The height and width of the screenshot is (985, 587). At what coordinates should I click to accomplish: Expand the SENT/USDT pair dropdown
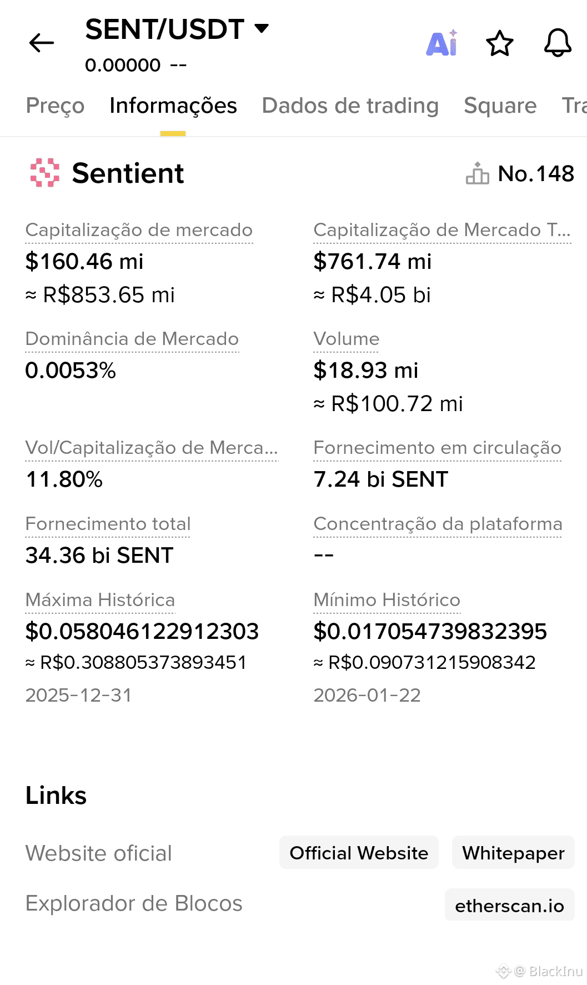[262, 28]
